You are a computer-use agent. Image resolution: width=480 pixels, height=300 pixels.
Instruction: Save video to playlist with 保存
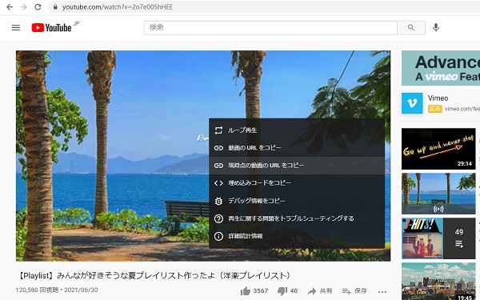pyautogui.click(x=354, y=291)
